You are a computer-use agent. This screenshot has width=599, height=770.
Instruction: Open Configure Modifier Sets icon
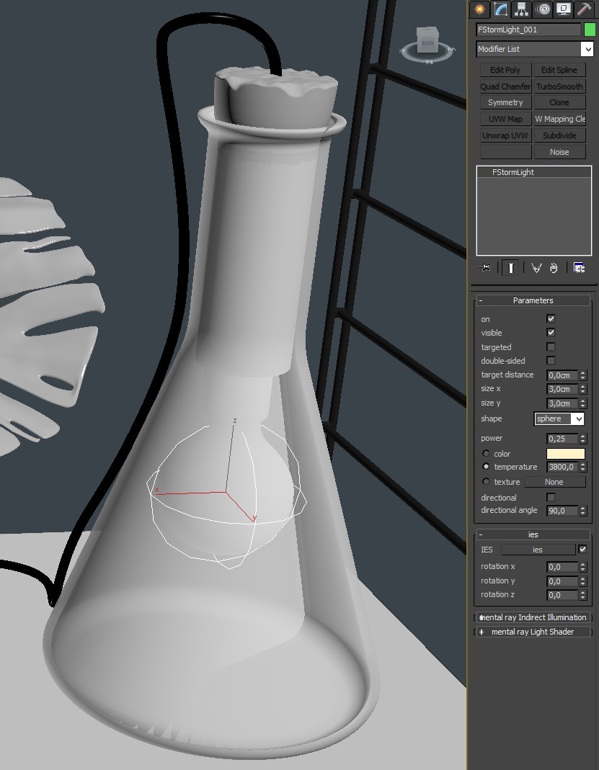tap(579, 267)
